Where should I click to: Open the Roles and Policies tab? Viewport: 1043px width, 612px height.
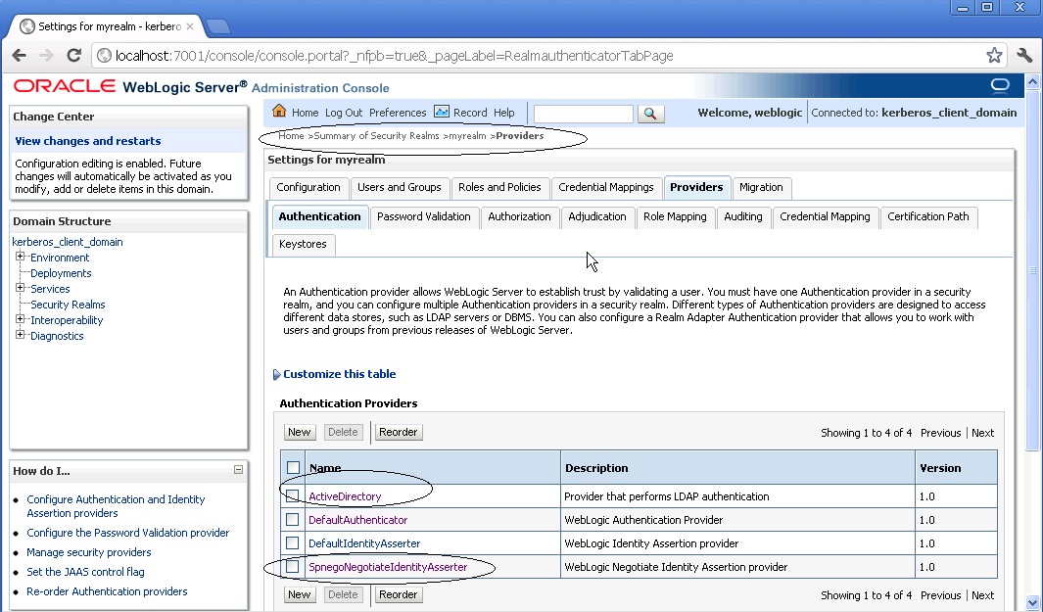point(499,188)
